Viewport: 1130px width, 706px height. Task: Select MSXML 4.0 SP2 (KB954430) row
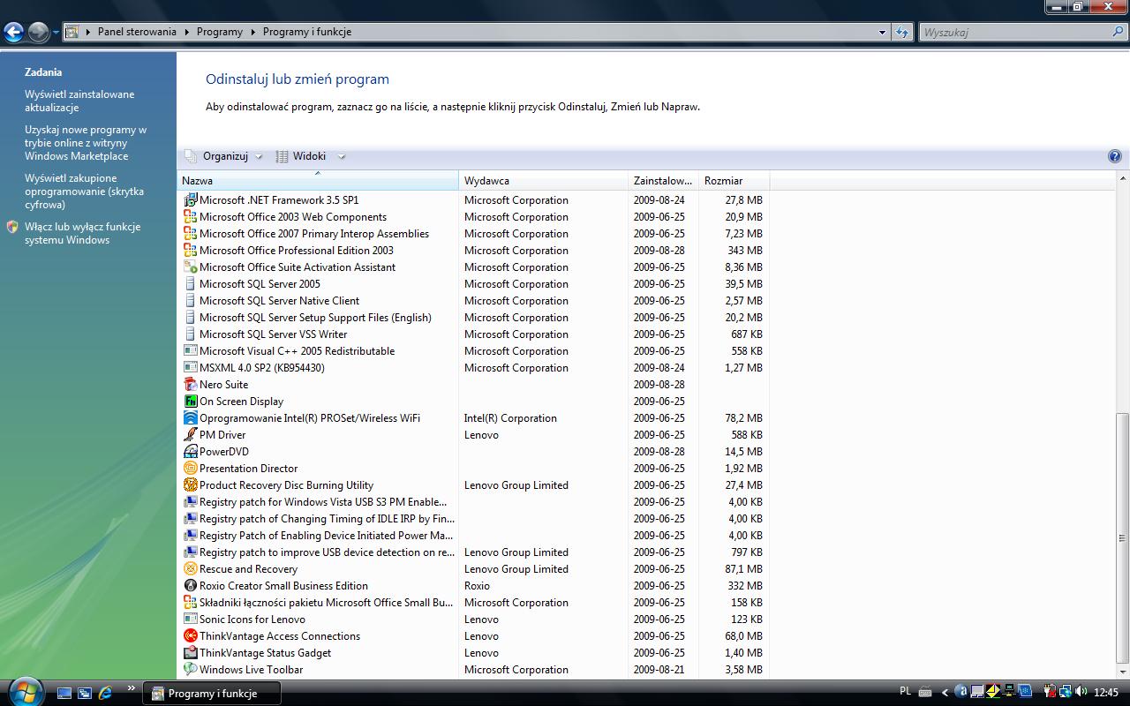[473, 368]
